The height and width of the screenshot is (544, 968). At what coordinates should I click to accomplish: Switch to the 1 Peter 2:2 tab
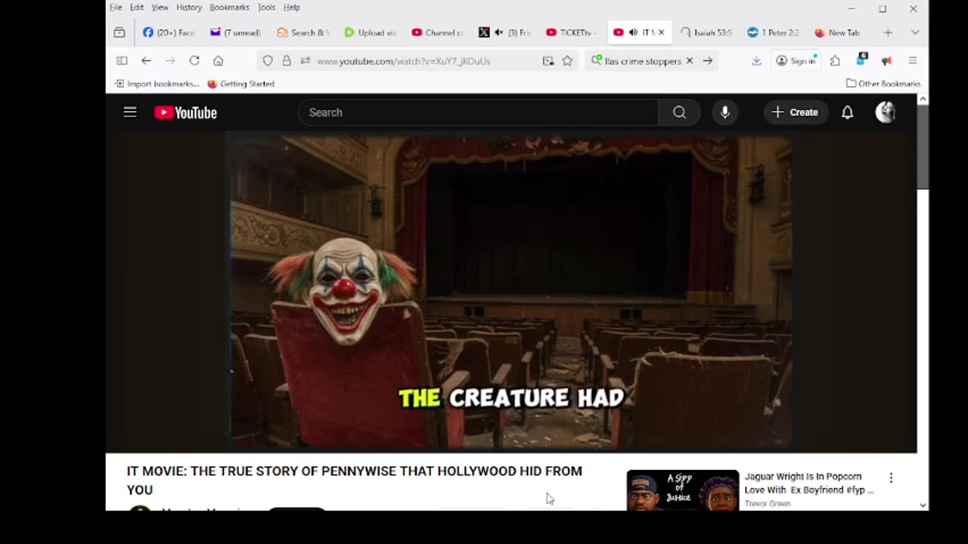pyautogui.click(x=774, y=32)
